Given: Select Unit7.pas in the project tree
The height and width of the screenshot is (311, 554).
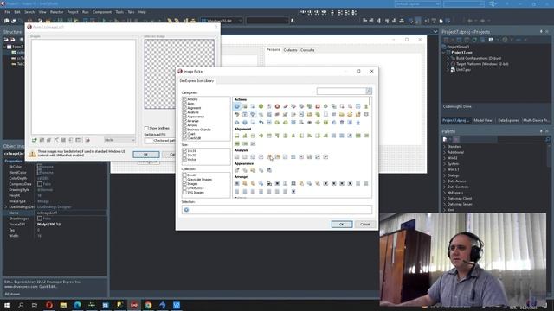Looking at the screenshot, I should point(463,70).
